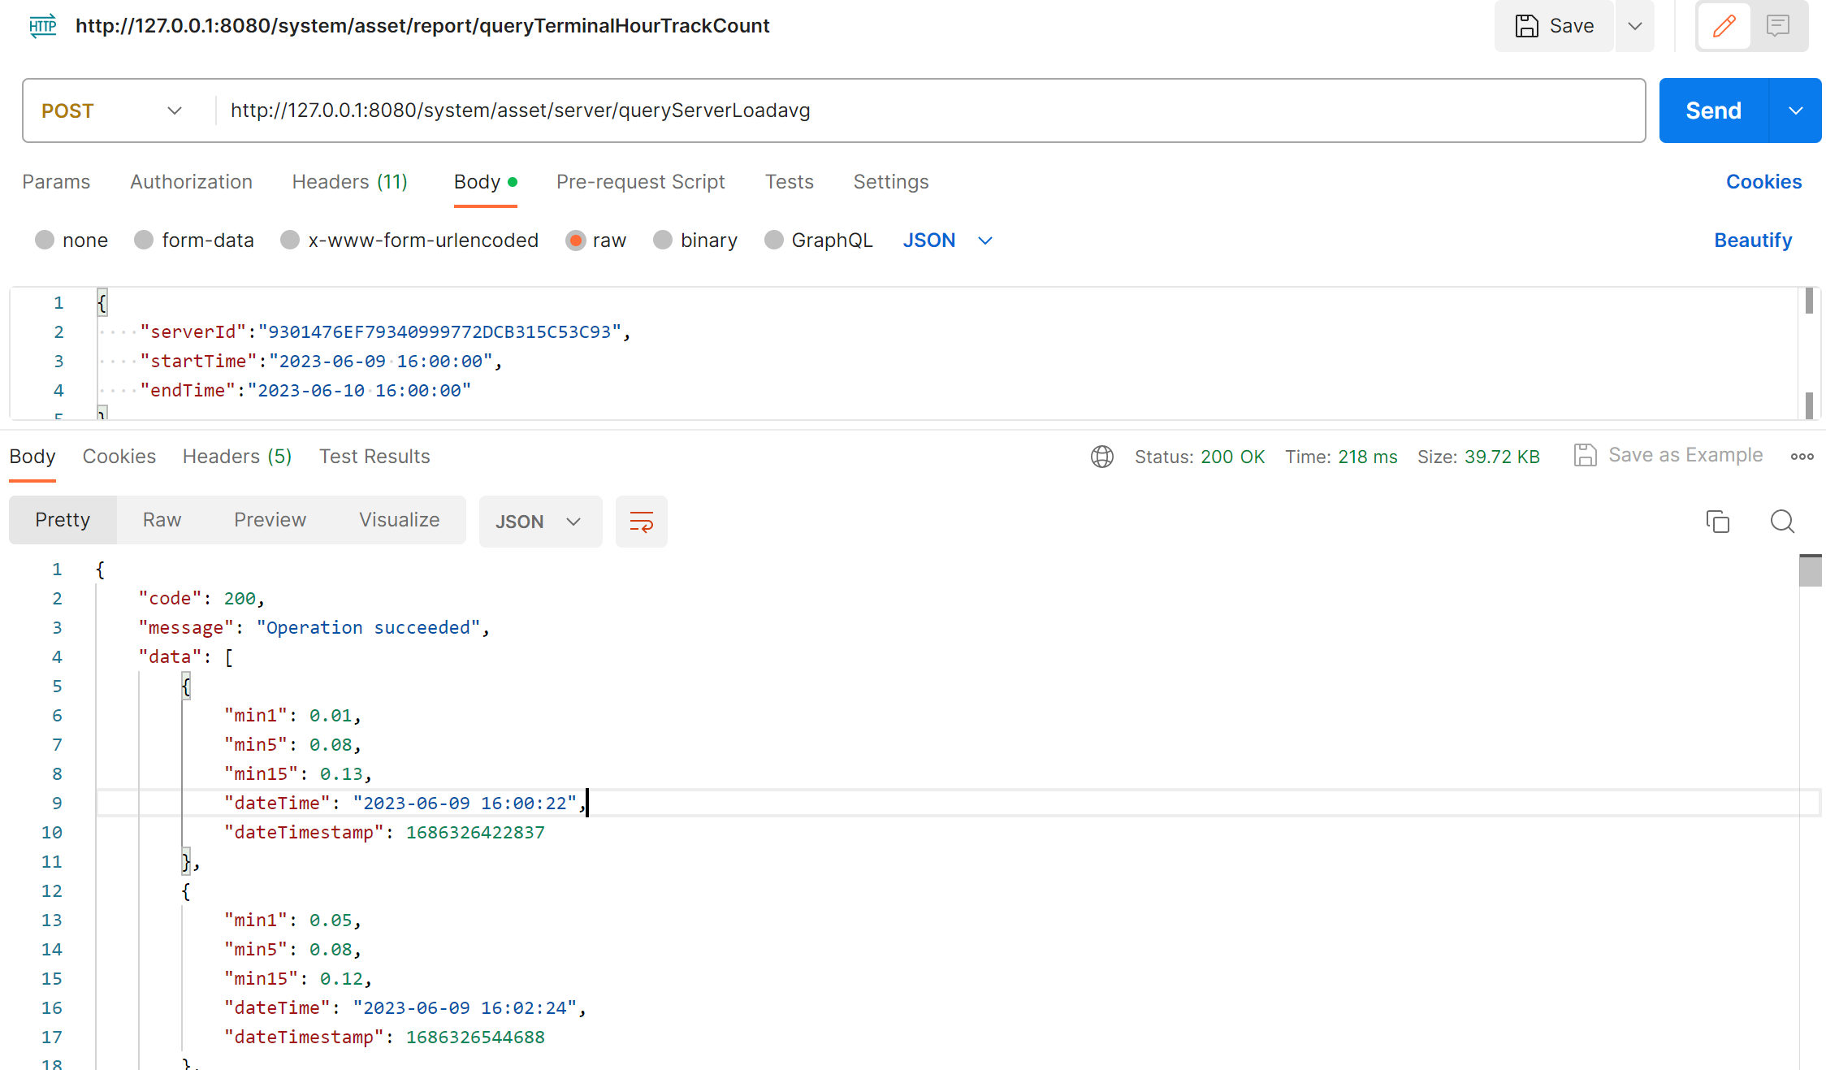The height and width of the screenshot is (1070, 1826).
Task: Select the binary body option
Action: tap(663, 240)
